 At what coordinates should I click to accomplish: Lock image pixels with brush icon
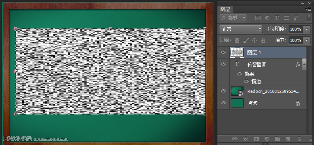coord(245,40)
